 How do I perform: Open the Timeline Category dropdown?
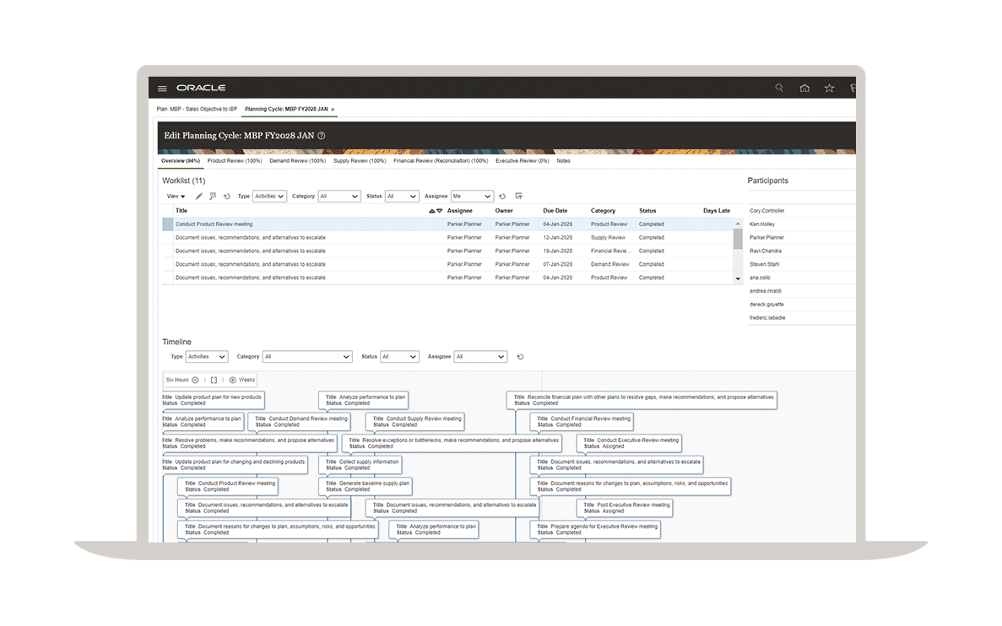click(306, 357)
